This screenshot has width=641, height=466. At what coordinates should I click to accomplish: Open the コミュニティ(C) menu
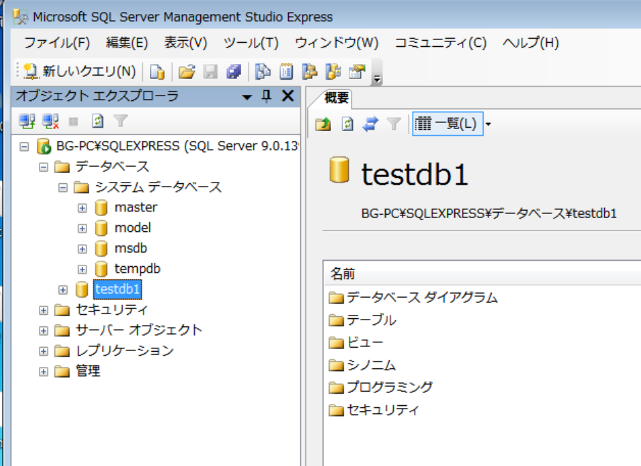click(x=440, y=43)
